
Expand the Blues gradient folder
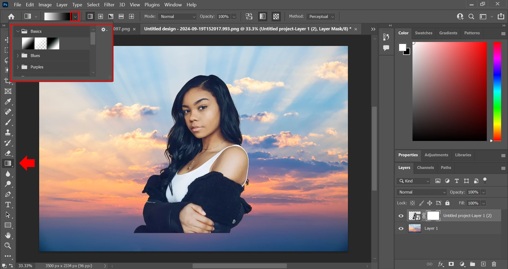click(17, 56)
